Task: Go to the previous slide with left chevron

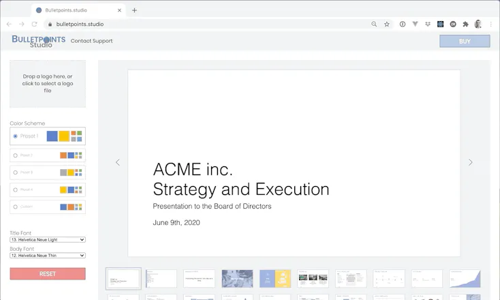Action: tap(118, 162)
